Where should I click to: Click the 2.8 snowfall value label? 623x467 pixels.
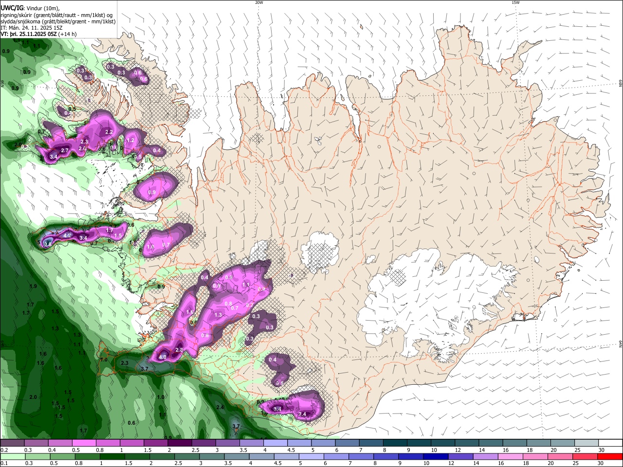pos(179,350)
